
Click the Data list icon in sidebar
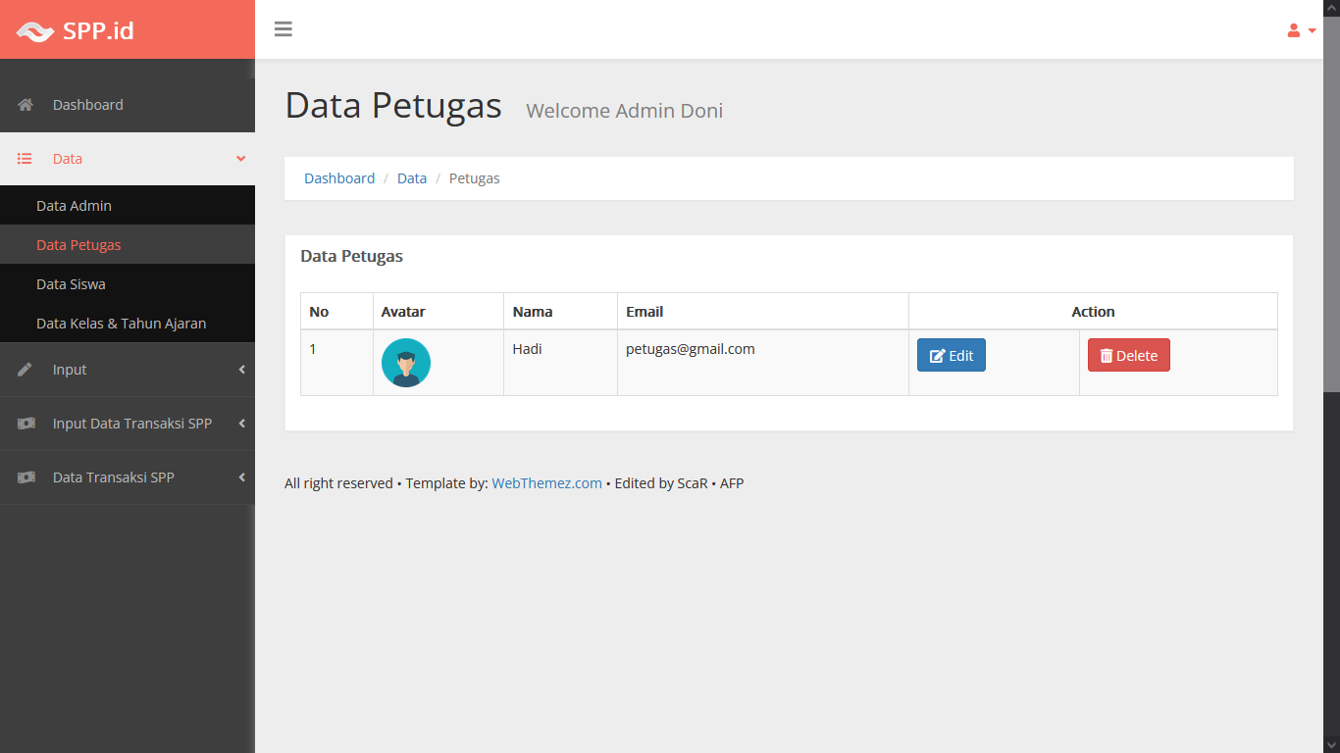pos(26,159)
